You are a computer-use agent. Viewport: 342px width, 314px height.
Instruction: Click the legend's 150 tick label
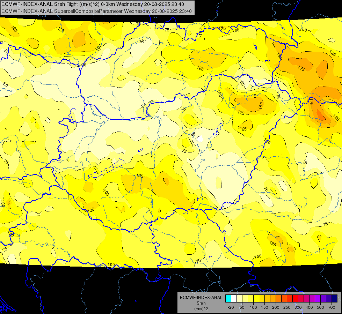[x=264, y=307]
